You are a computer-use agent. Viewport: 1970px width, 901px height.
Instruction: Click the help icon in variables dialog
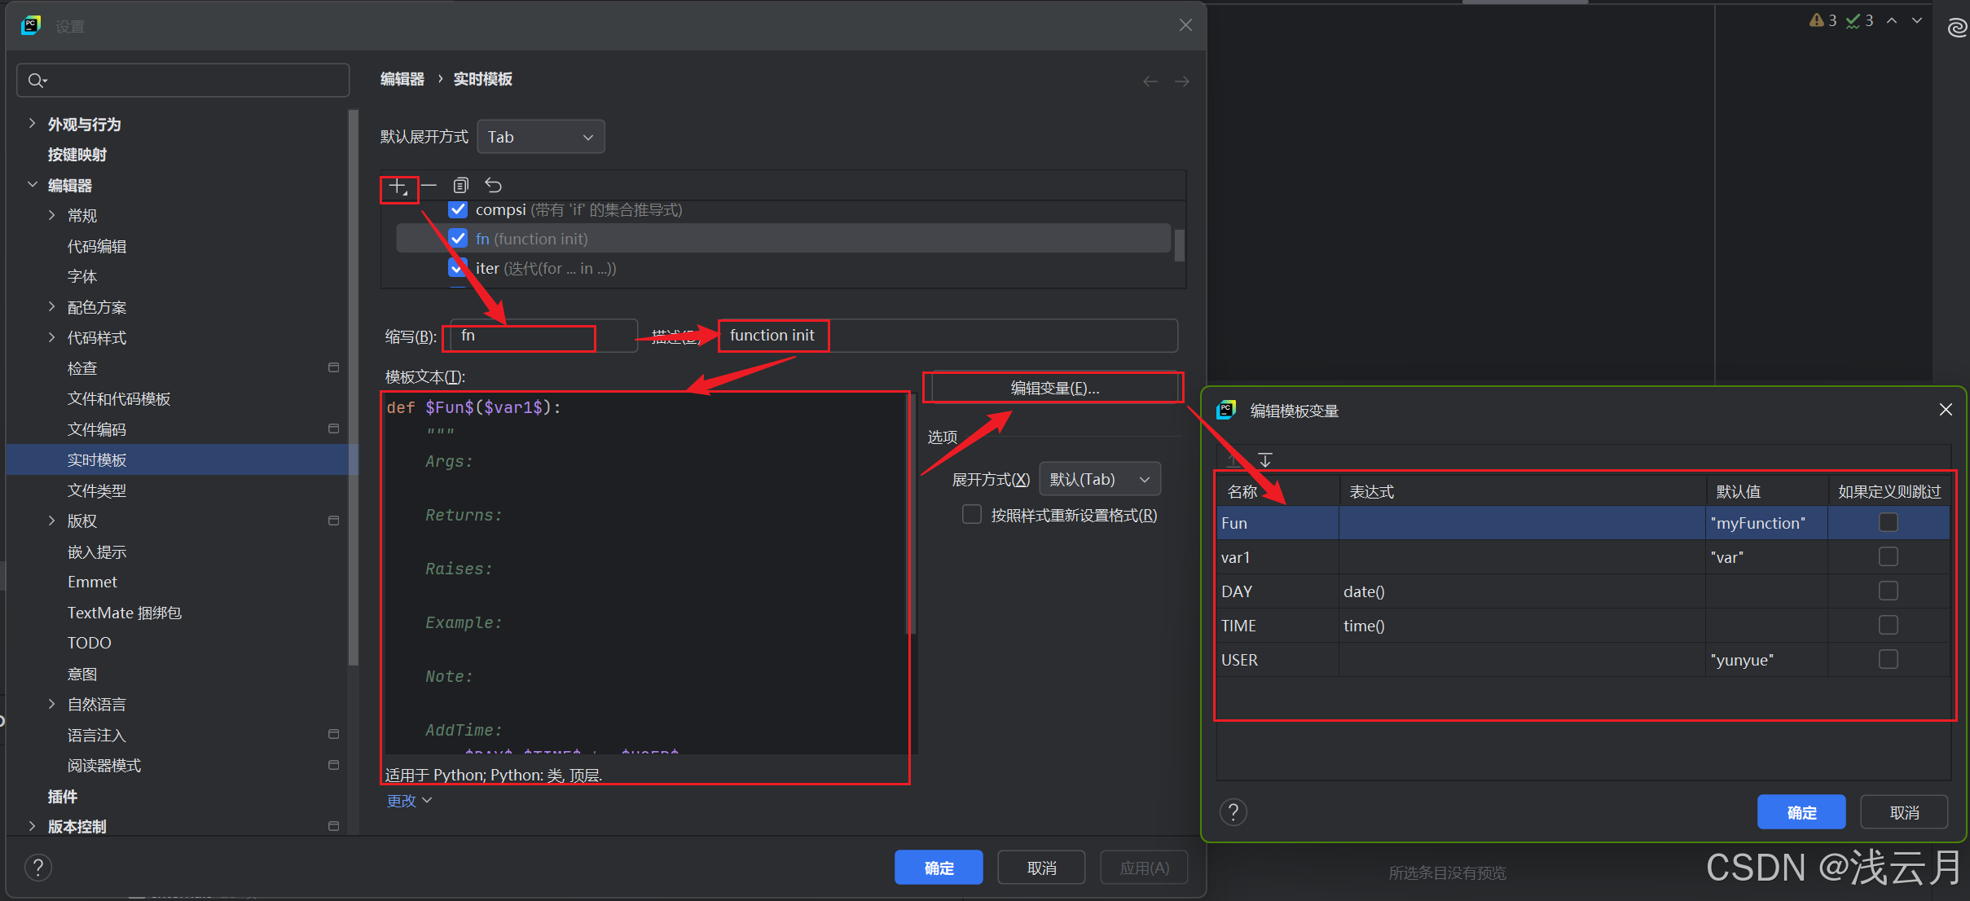point(1233,812)
